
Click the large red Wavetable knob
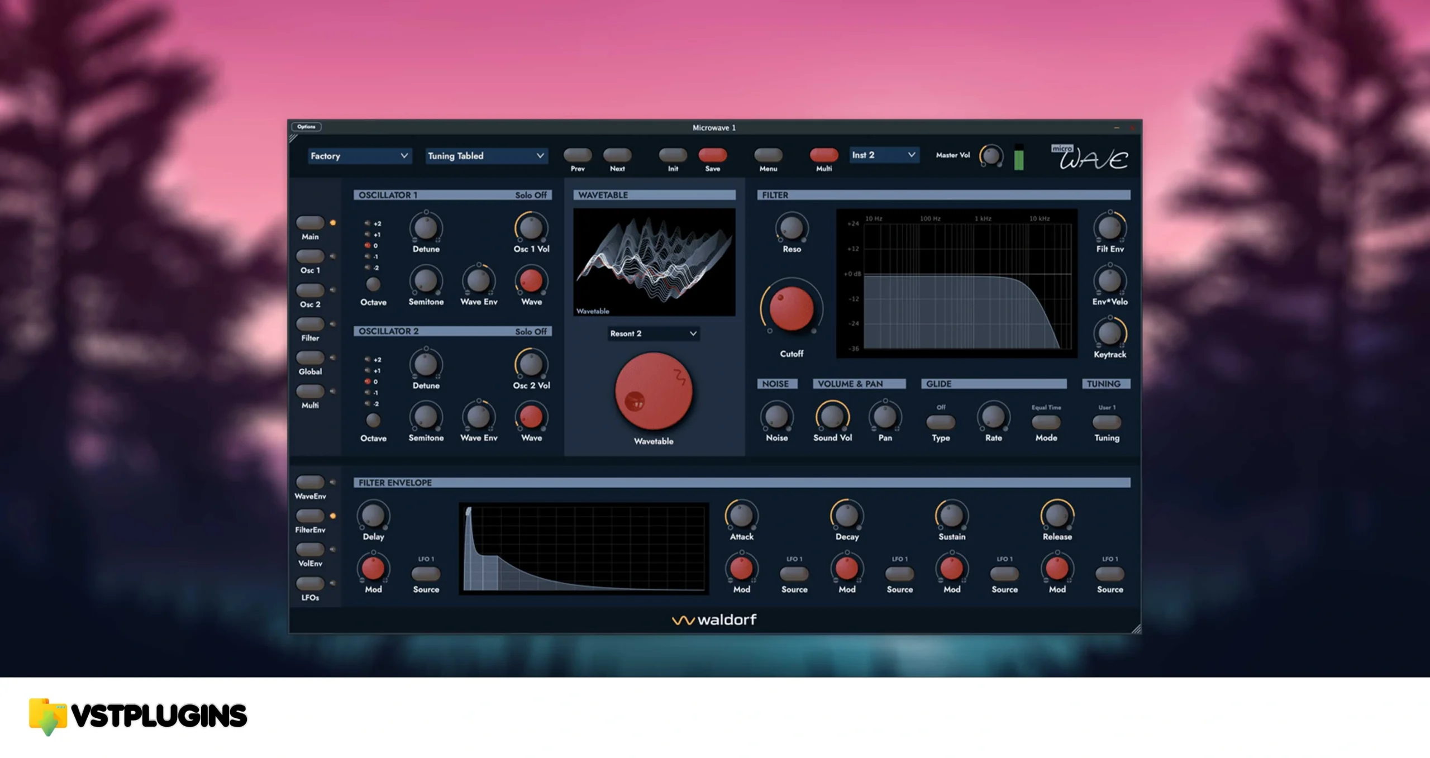(x=654, y=391)
